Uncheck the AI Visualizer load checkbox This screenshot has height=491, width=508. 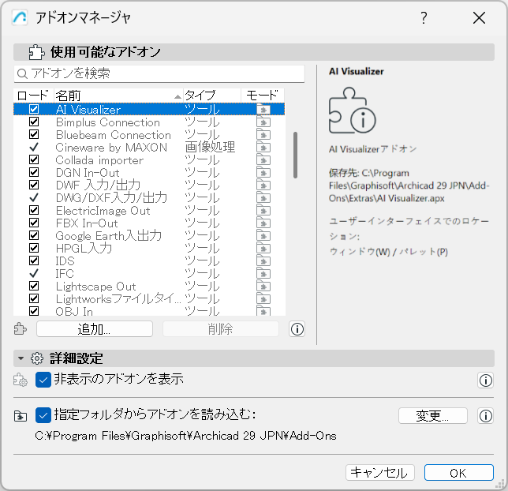34,109
